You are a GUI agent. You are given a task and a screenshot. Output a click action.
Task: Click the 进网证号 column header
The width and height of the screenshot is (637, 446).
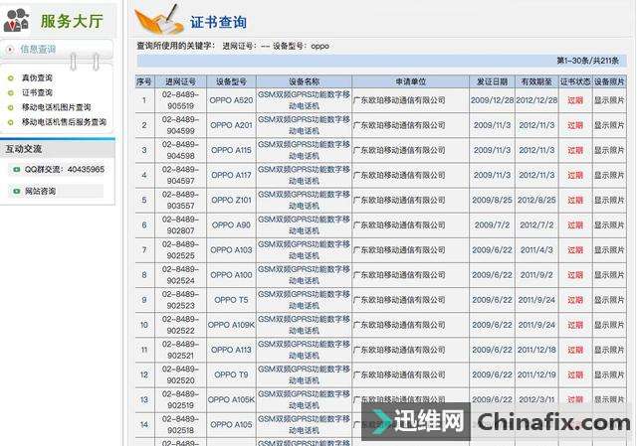180,81
